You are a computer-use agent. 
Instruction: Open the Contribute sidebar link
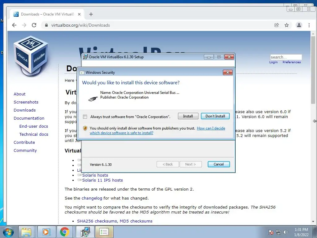(24, 142)
